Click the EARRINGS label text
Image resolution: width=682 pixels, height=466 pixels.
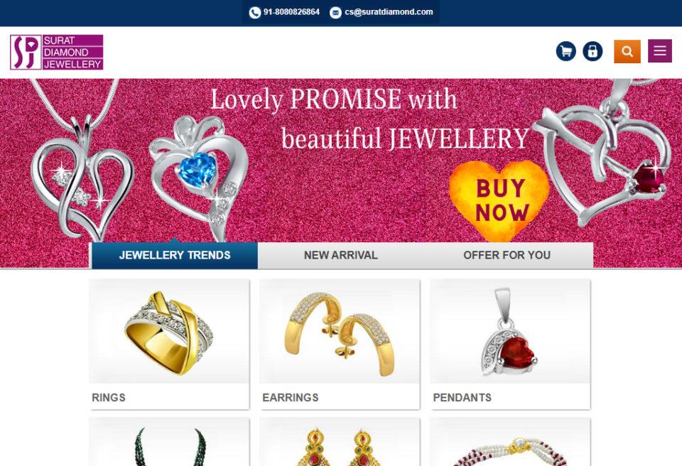(290, 398)
